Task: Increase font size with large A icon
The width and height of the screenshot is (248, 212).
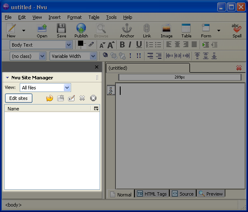Action: pyautogui.click(x=111, y=44)
